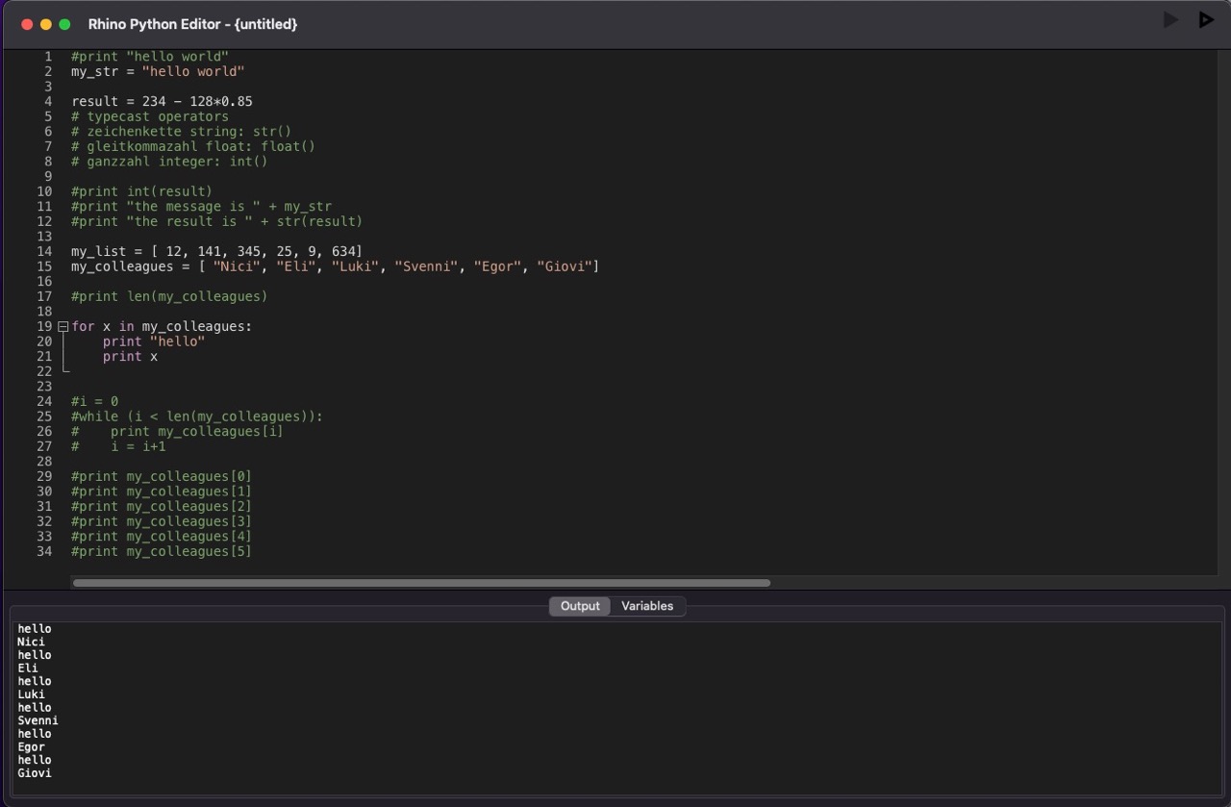
Task: Click the window title Rhino Python Editor
Action: (x=192, y=24)
